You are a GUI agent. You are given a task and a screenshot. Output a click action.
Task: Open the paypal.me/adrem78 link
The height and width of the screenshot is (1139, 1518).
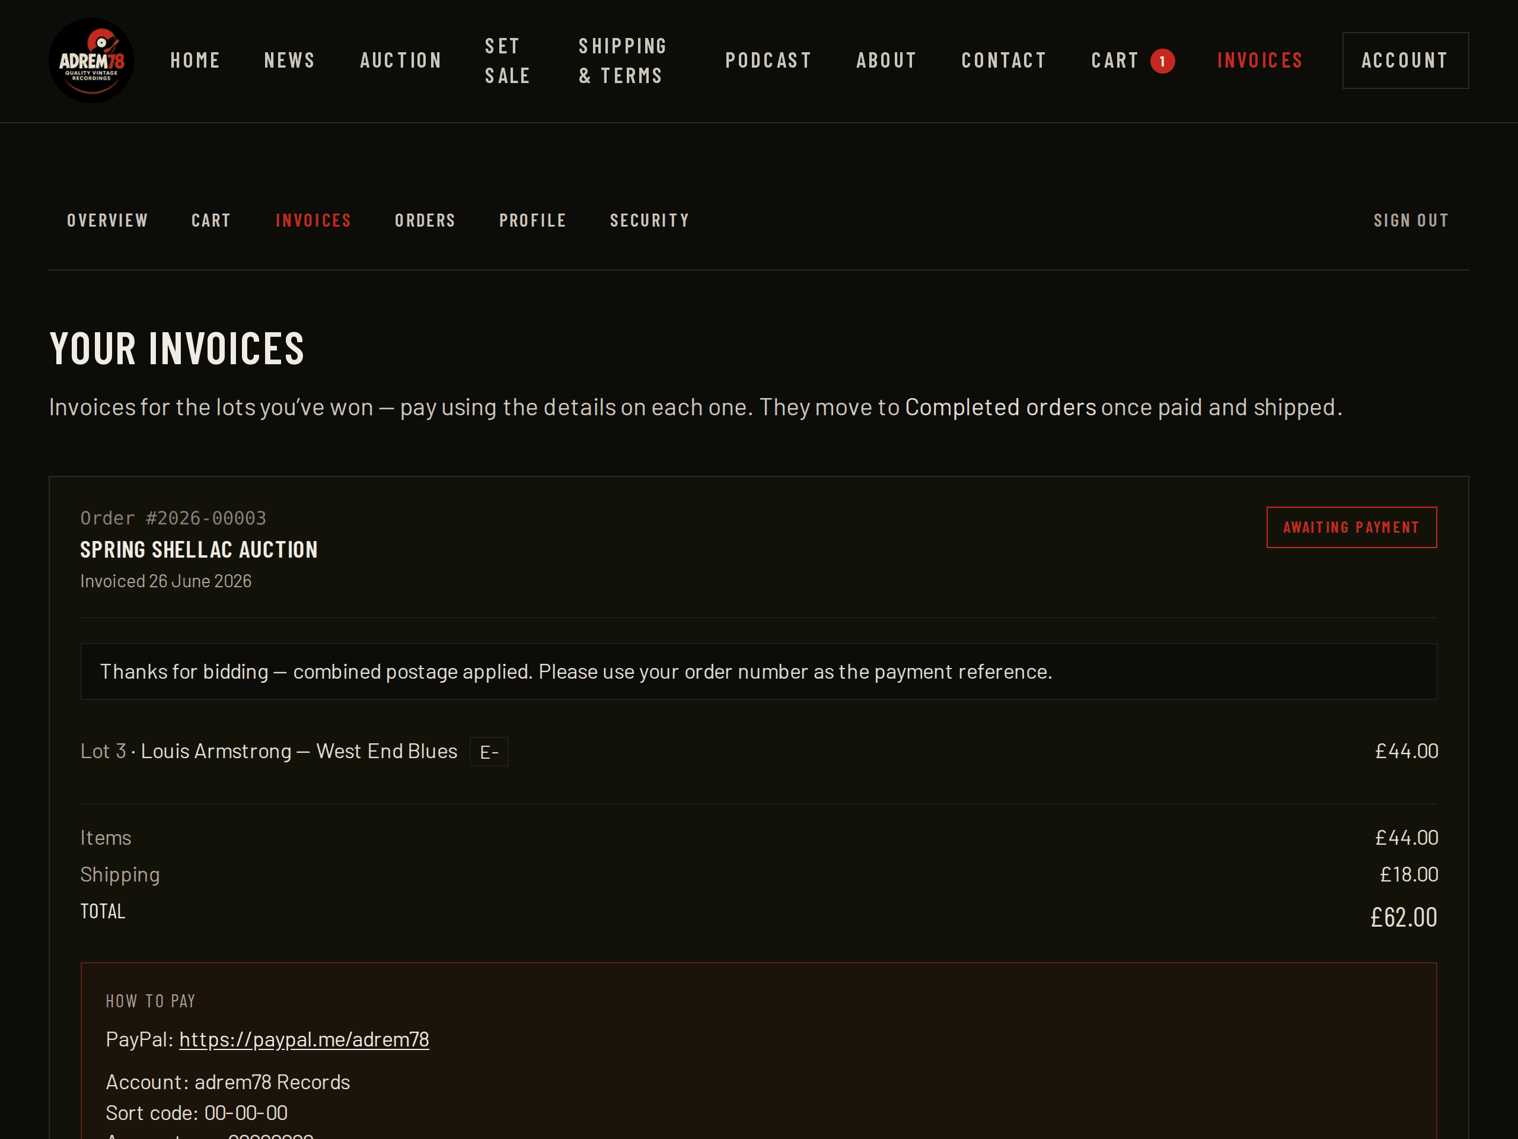(304, 1039)
